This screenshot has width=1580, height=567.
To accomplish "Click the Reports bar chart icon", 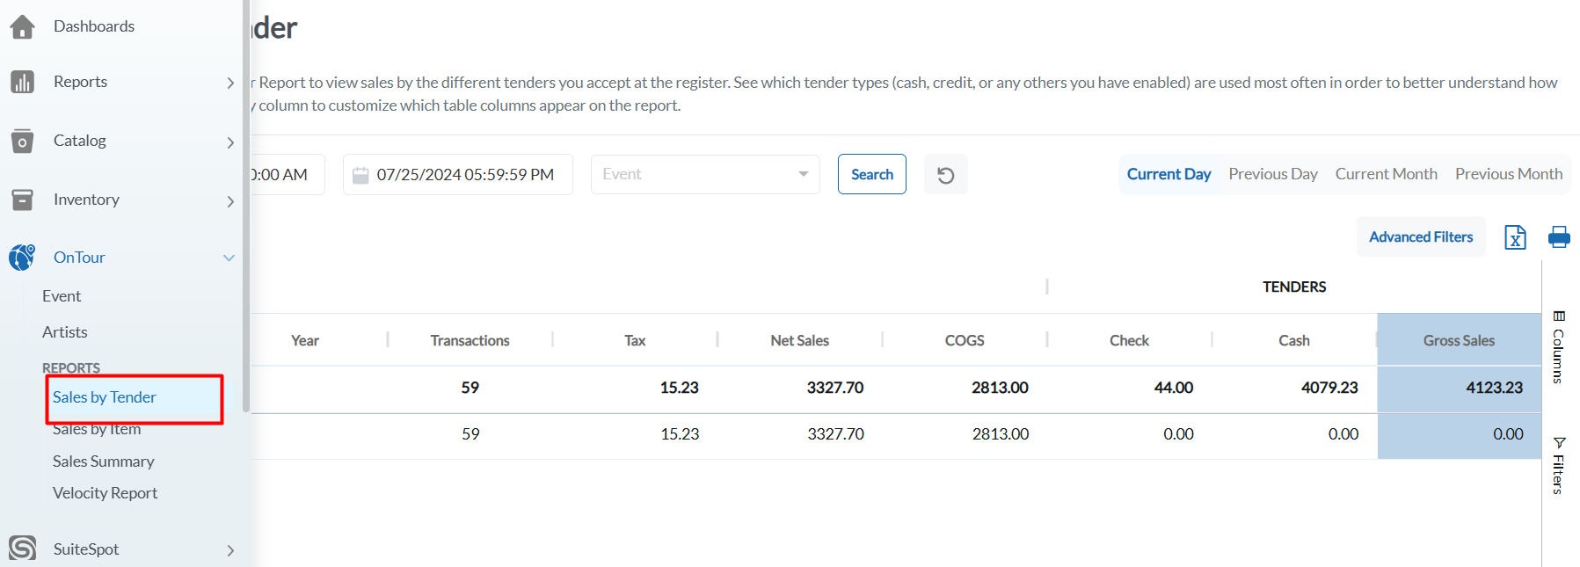I will tap(22, 82).
